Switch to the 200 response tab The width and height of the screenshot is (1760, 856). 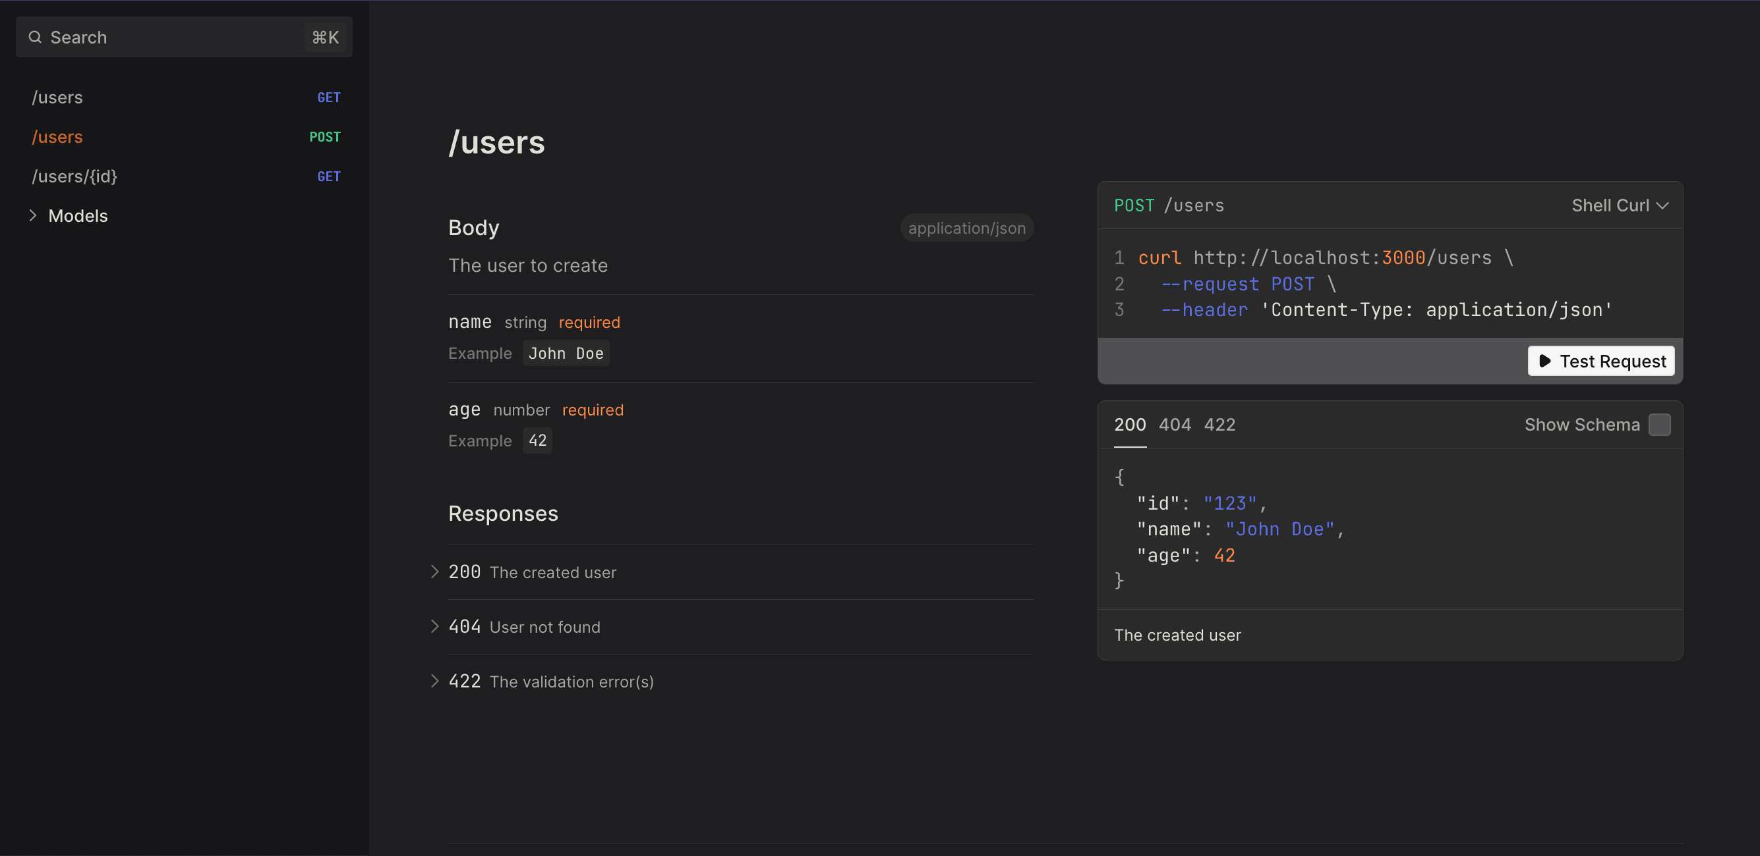coord(1130,425)
